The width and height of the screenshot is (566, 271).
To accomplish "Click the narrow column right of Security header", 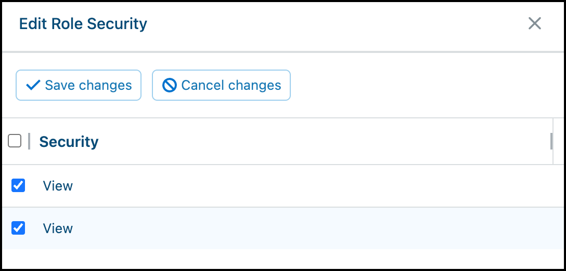I will click(x=558, y=141).
